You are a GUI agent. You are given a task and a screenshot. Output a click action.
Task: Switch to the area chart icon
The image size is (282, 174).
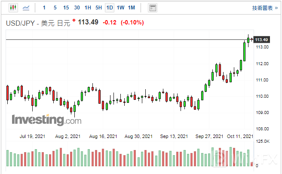[x=26, y=8]
